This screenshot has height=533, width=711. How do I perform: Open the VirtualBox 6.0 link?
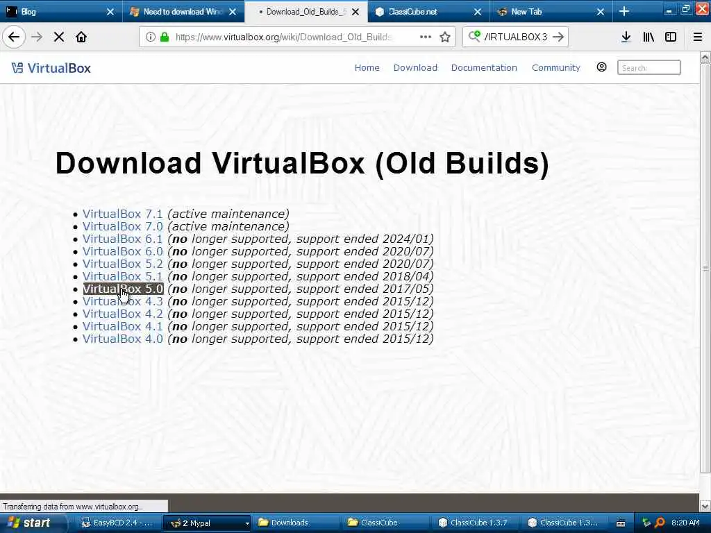click(x=122, y=251)
